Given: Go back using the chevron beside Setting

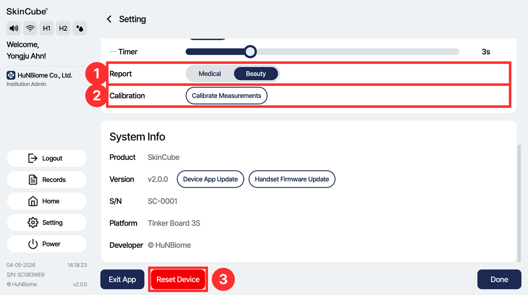Looking at the screenshot, I should point(109,19).
